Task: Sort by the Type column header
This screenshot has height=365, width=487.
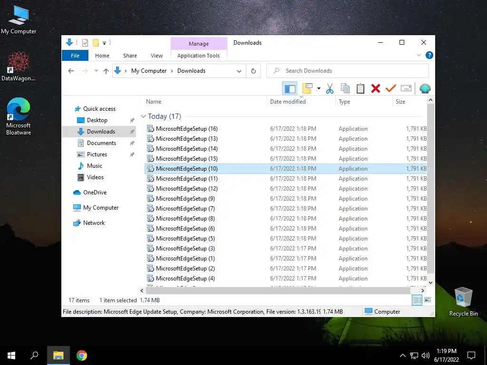Action: 364,102
